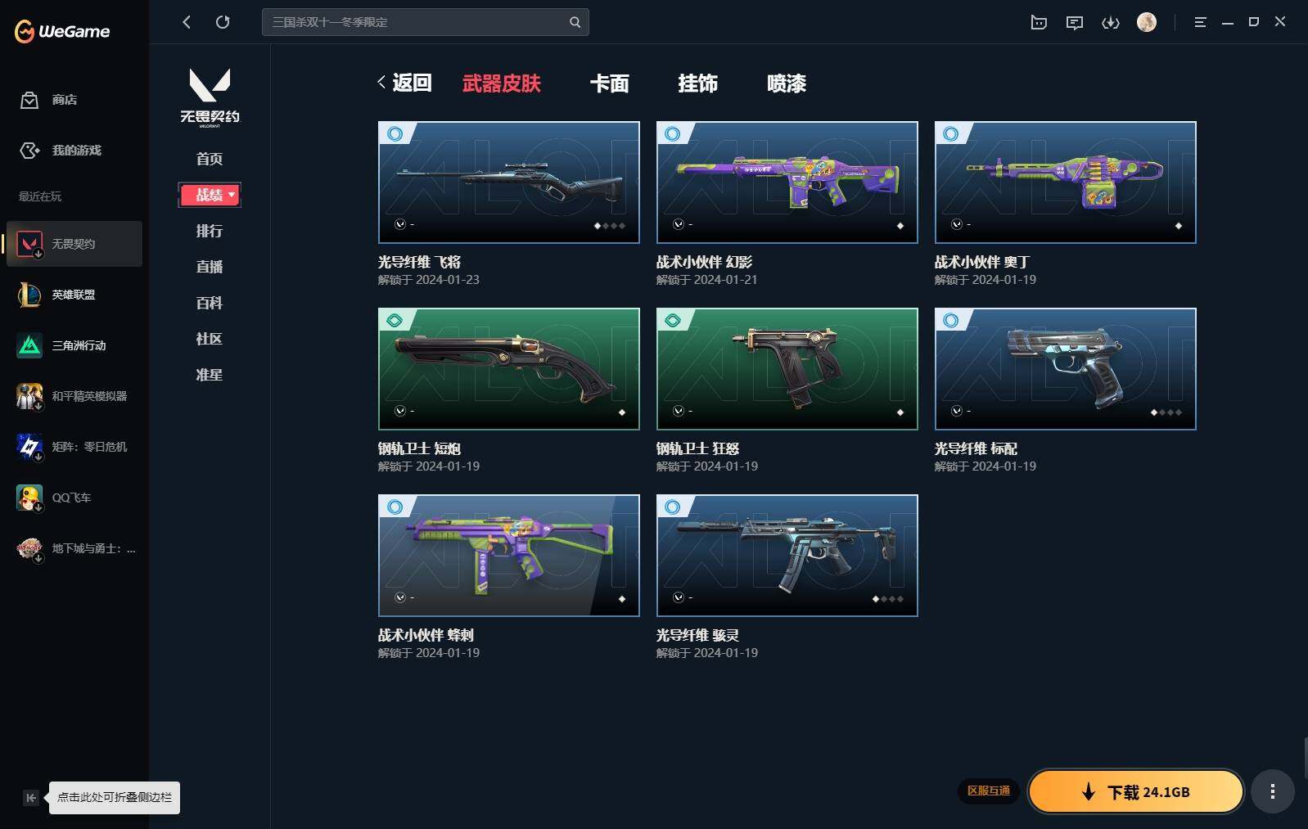
Task: Select 三角洲行动 in recent games
Action: coord(74,345)
